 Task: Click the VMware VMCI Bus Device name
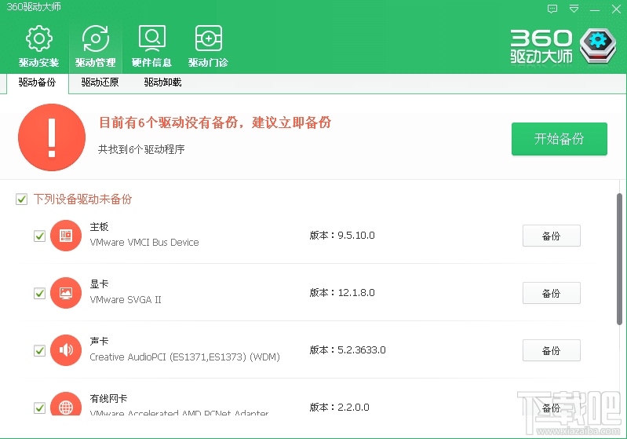click(144, 243)
